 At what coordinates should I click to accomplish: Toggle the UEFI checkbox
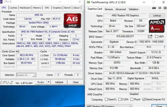click(156, 37)
